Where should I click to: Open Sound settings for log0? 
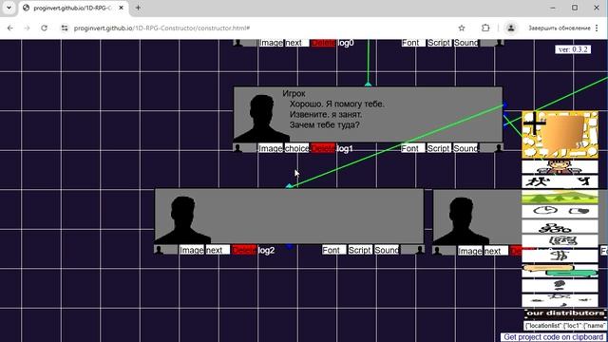click(465, 43)
